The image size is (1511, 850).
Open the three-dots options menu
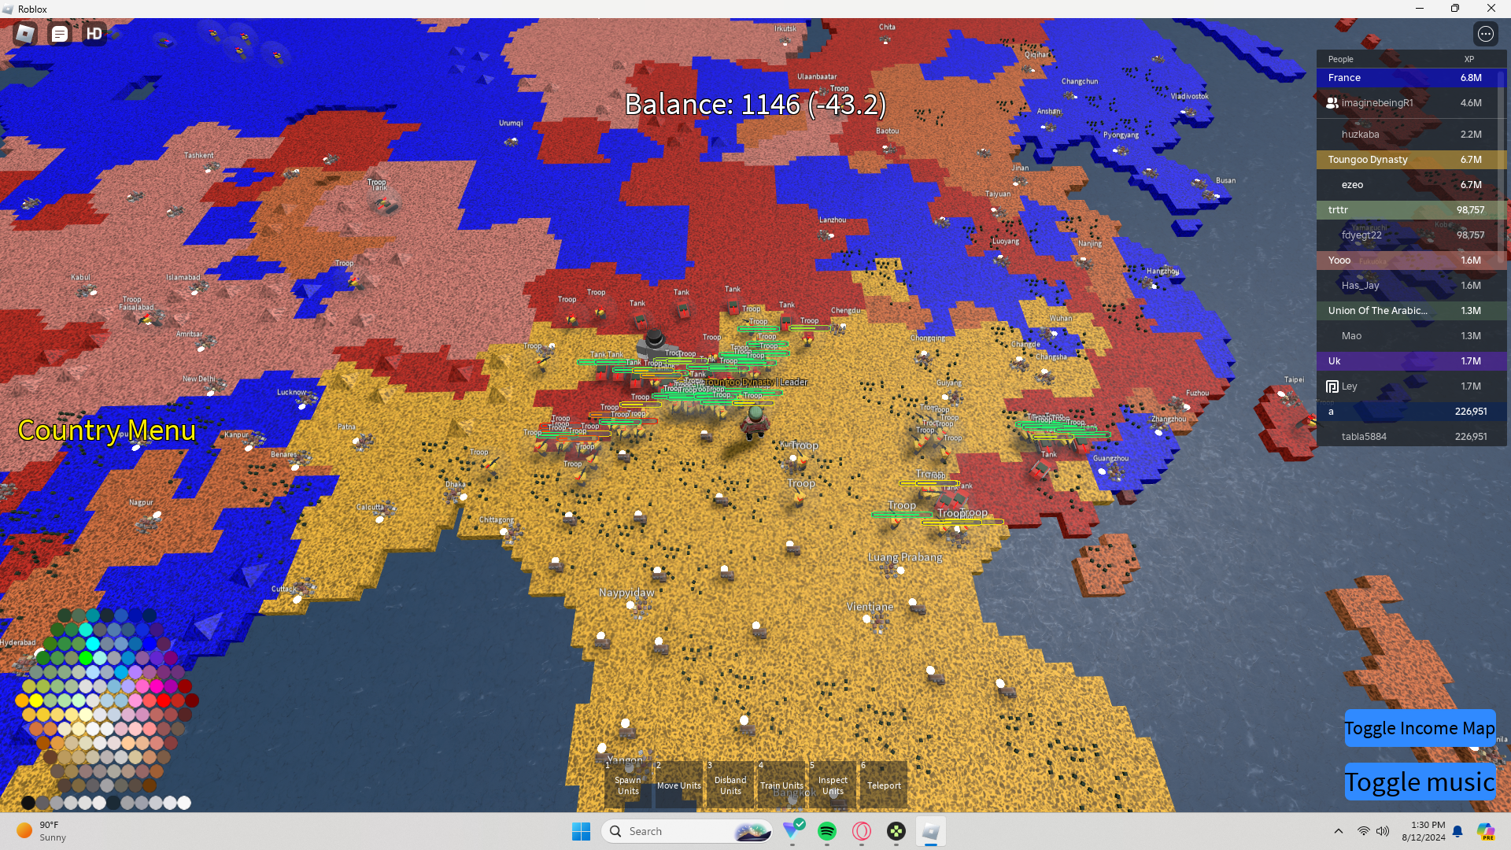point(1485,34)
